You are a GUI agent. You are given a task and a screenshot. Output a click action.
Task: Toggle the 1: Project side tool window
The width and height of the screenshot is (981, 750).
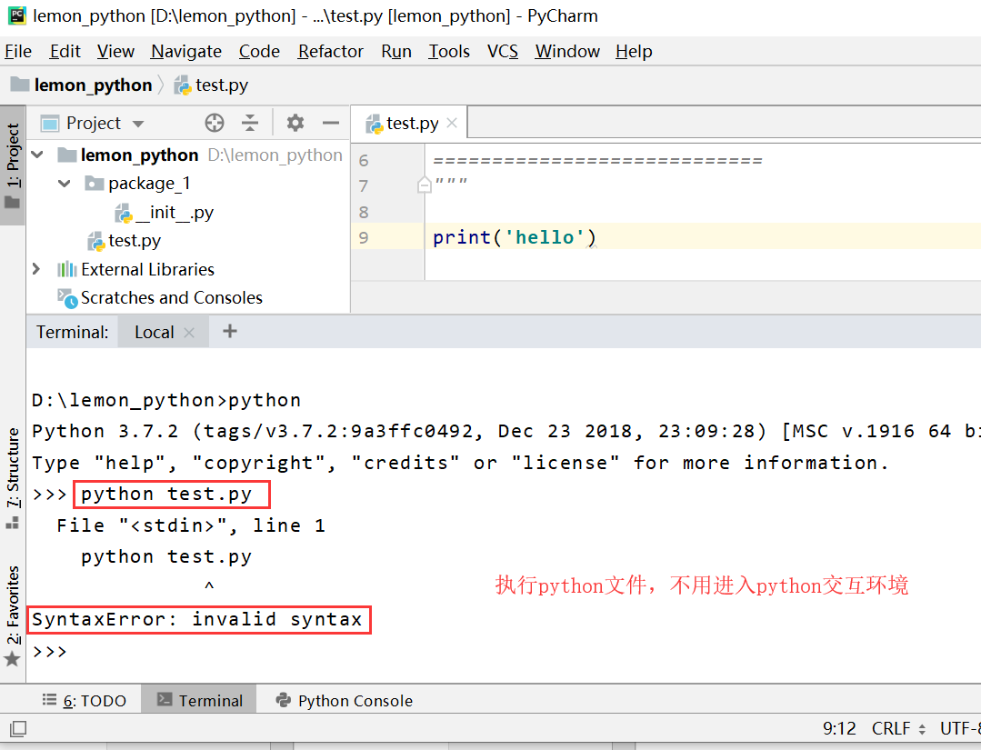(x=13, y=165)
